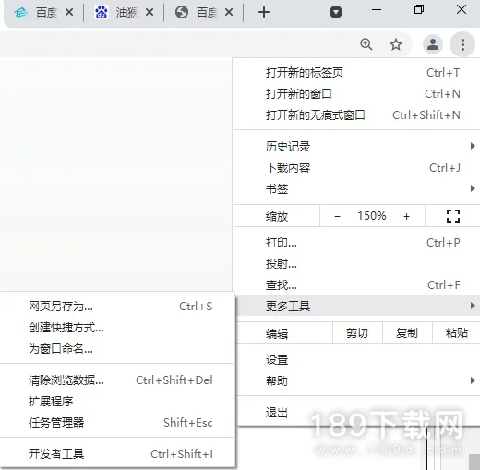Image resolution: width=480 pixels, height=470 pixels.
Task: Select 投射... menu item
Action: click(x=357, y=264)
